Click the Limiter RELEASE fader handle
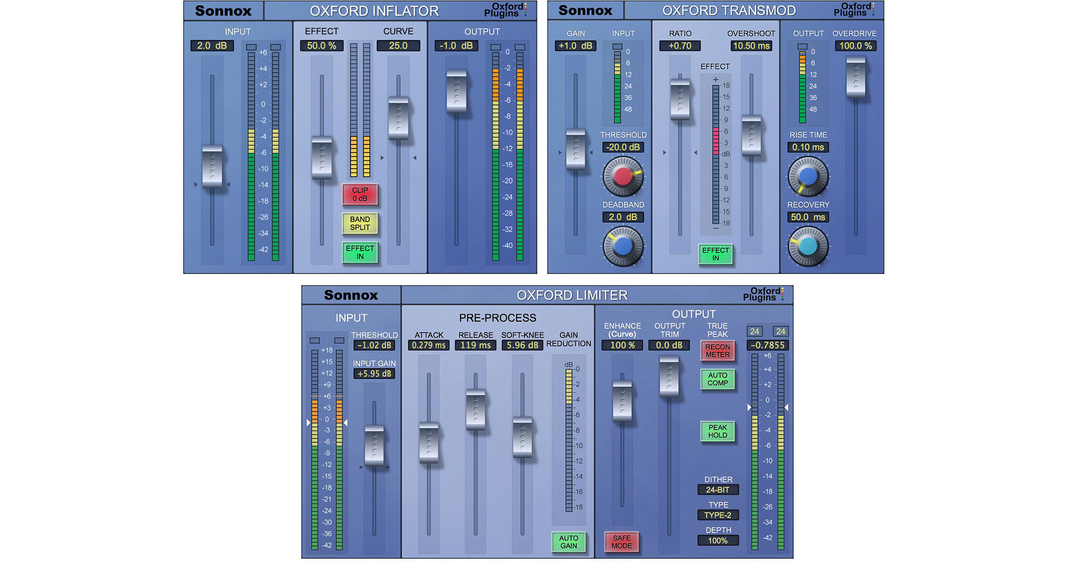Screen dimensions: 1068x561 pos(476,409)
